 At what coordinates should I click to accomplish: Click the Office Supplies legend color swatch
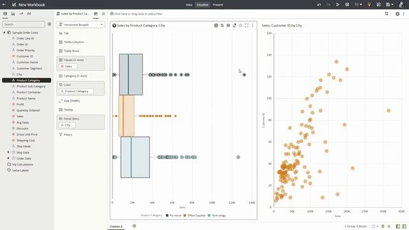click(185, 215)
